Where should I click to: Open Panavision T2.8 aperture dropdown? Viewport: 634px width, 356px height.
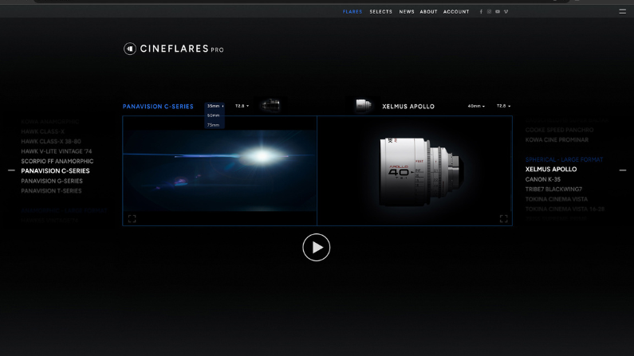[x=242, y=106]
